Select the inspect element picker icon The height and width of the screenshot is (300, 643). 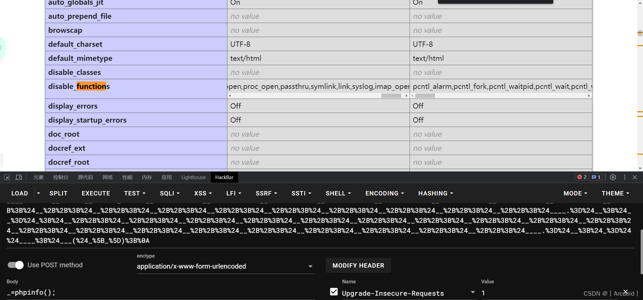(x=7, y=177)
